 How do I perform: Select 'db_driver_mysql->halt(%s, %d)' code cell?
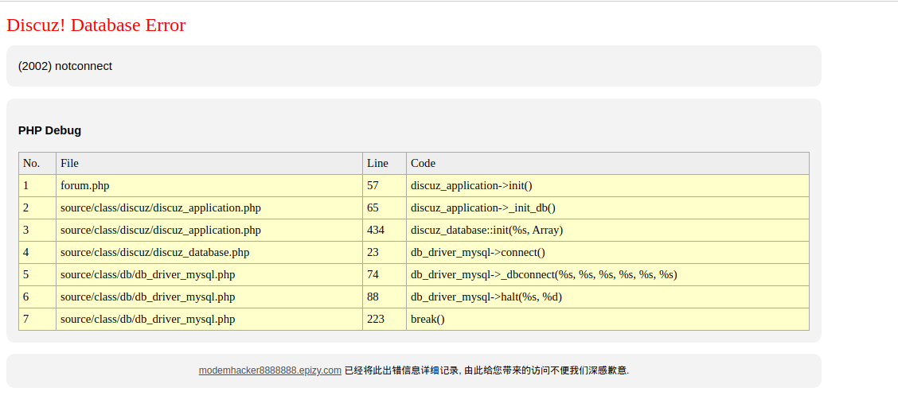(x=607, y=297)
